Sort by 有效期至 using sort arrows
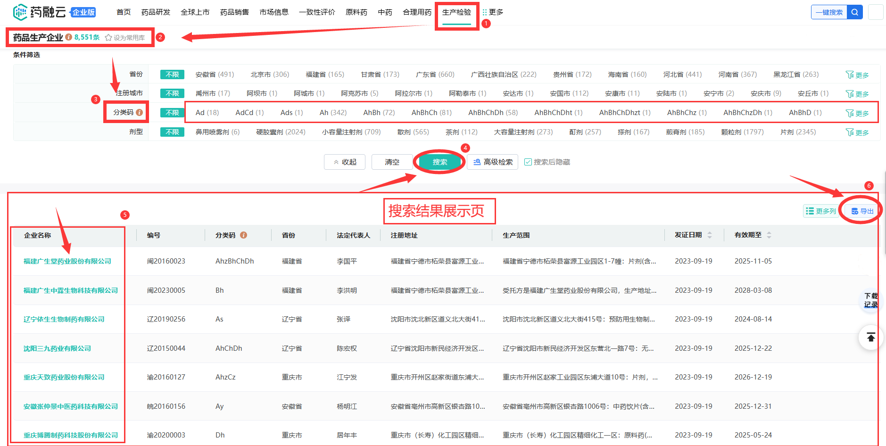Image resolution: width=886 pixels, height=446 pixels. pos(769,235)
